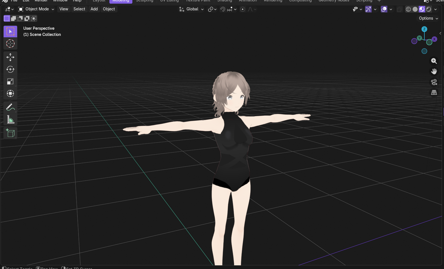444x269 pixels.
Task: Select the Transform tool
Action: tap(10, 93)
